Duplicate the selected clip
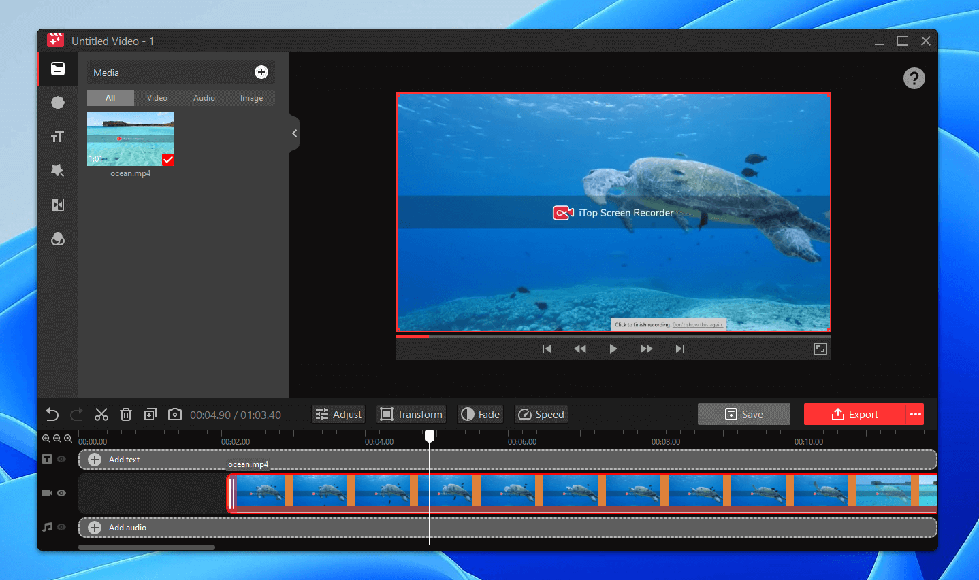 (x=150, y=414)
